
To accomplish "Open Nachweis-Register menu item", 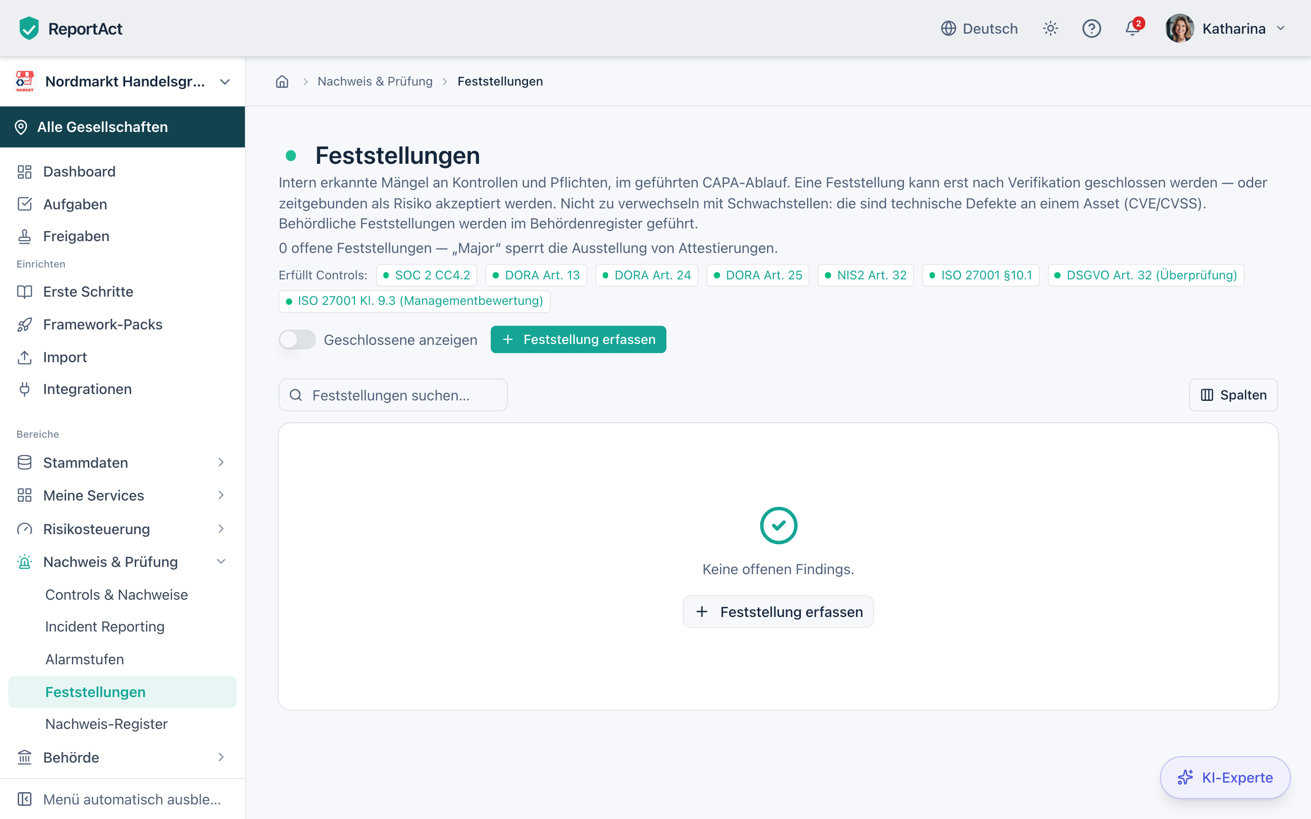I will pyautogui.click(x=122, y=724).
